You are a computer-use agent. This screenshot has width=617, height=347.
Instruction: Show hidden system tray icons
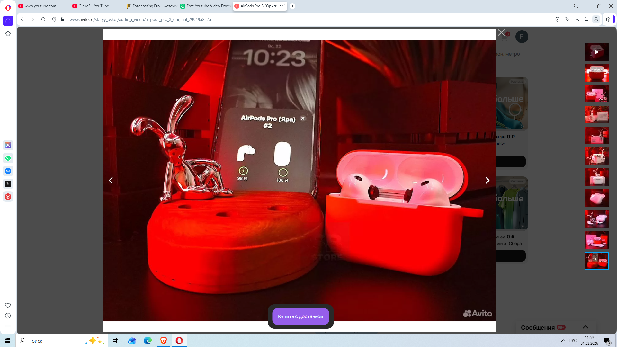coord(563,341)
